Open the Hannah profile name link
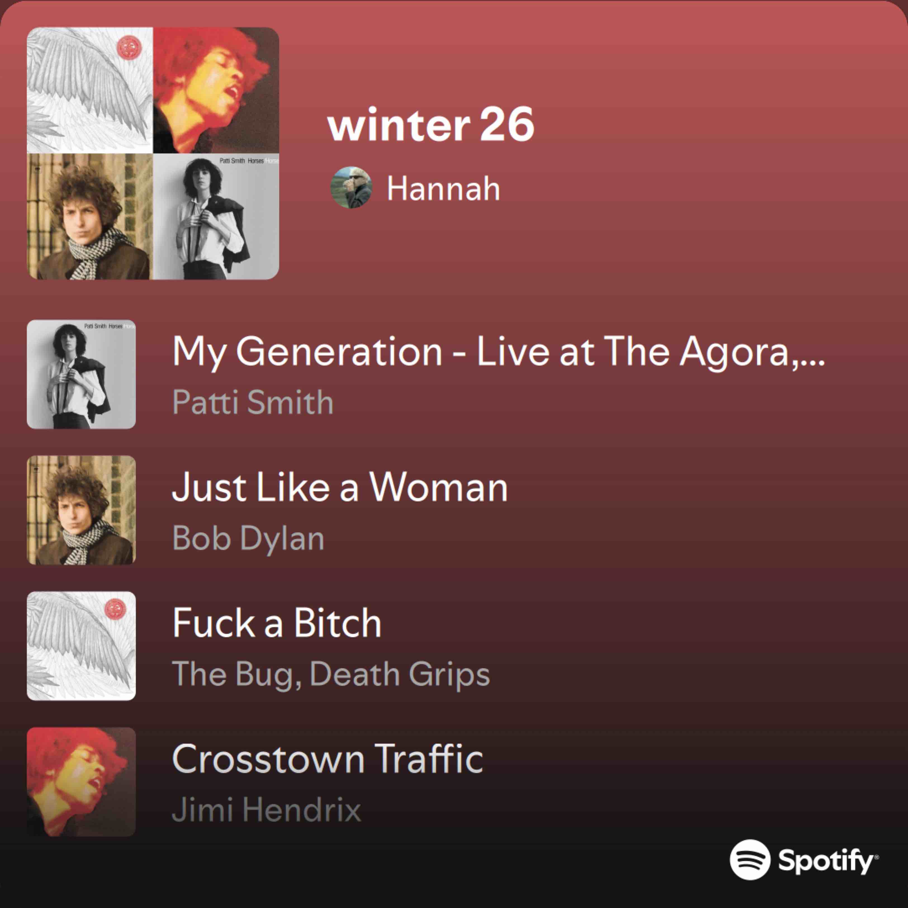 (x=443, y=188)
